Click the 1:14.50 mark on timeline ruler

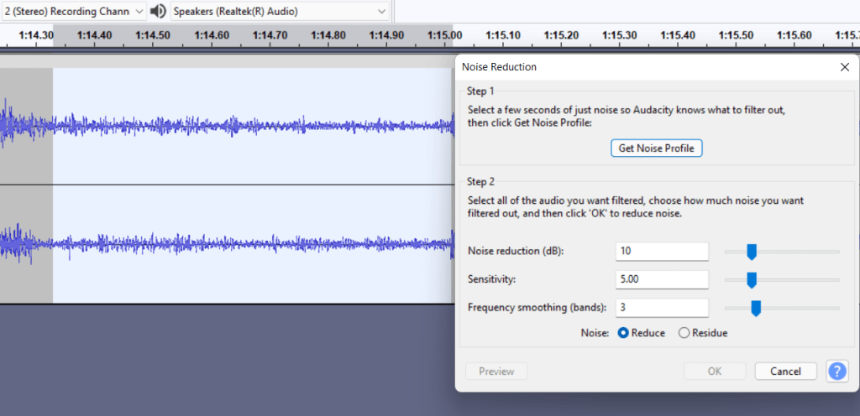[153, 35]
